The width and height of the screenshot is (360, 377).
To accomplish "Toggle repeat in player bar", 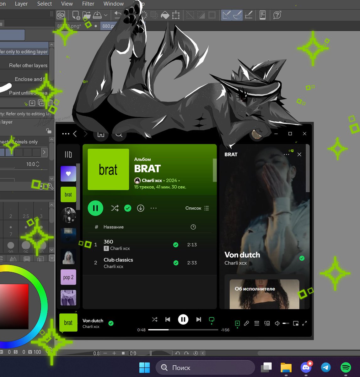I will click(212, 320).
